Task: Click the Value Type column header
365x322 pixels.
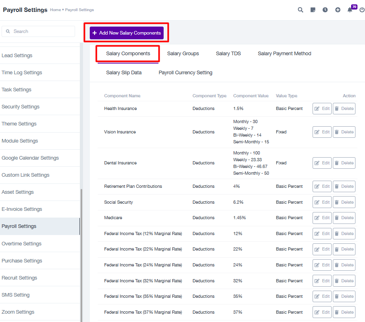Action: (x=286, y=96)
